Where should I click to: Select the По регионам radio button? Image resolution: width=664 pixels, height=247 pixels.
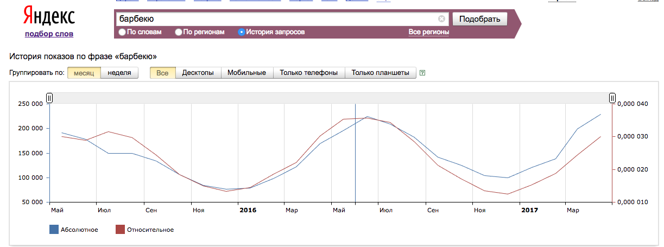tap(179, 32)
